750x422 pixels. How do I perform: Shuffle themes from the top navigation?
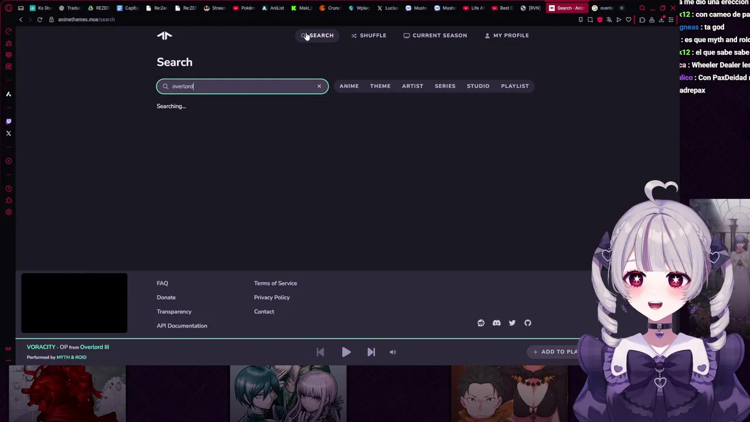point(369,35)
